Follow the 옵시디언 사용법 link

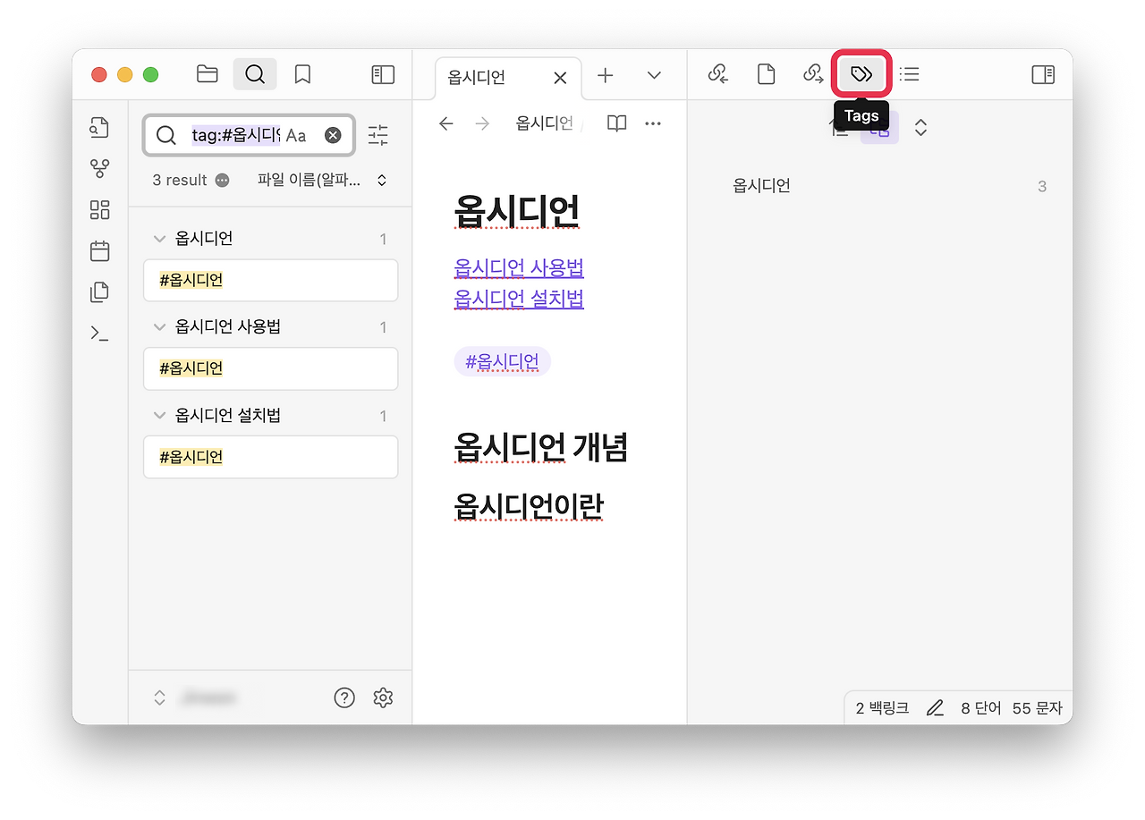tap(519, 267)
